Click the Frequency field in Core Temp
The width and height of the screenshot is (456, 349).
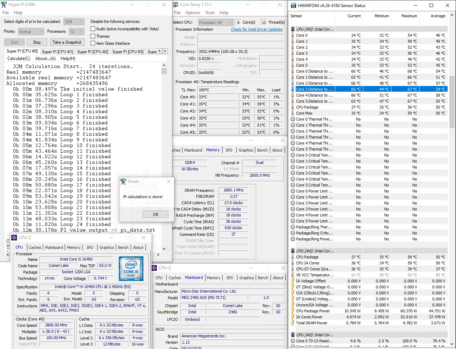240,51
